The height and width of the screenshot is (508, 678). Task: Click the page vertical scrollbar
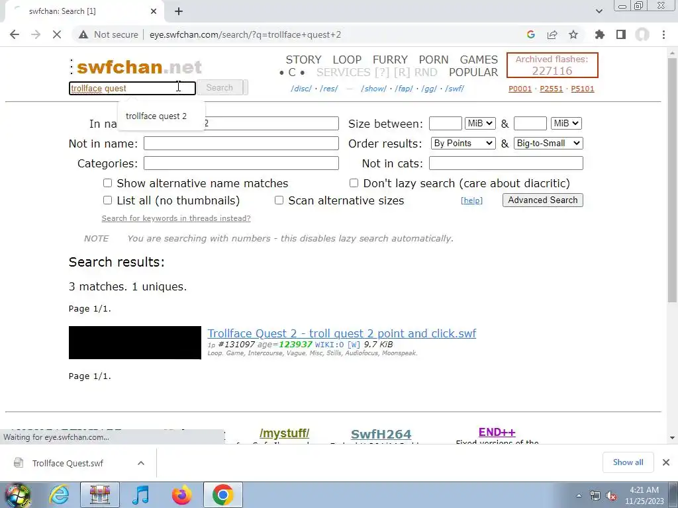(x=673, y=179)
